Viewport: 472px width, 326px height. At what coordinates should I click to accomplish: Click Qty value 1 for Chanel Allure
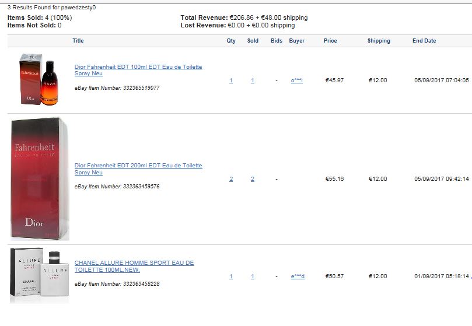pyautogui.click(x=231, y=276)
